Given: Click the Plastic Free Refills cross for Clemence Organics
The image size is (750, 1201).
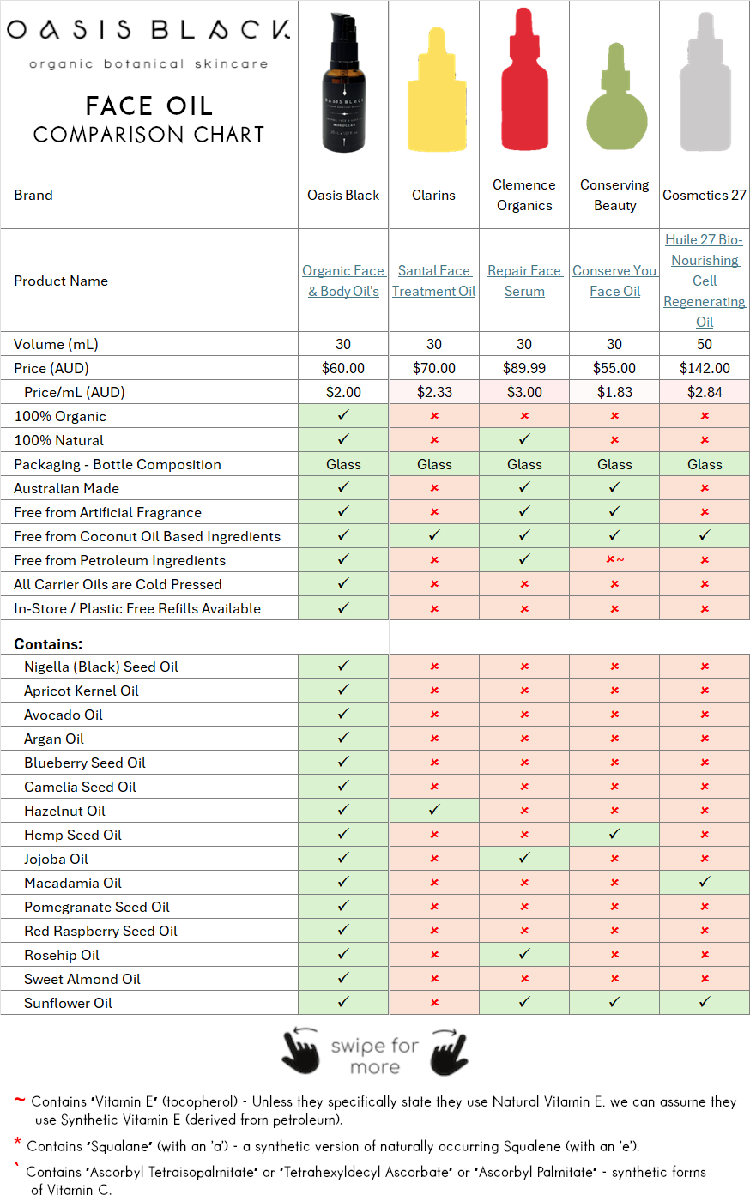Looking at the screenshot, I should point(524,607).
